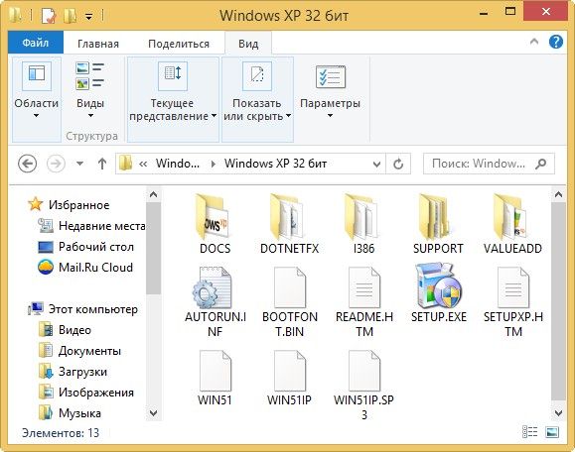575x452 pixels.
Task: Click the Forward navigation arrow
Action: (x=56, y=164)
